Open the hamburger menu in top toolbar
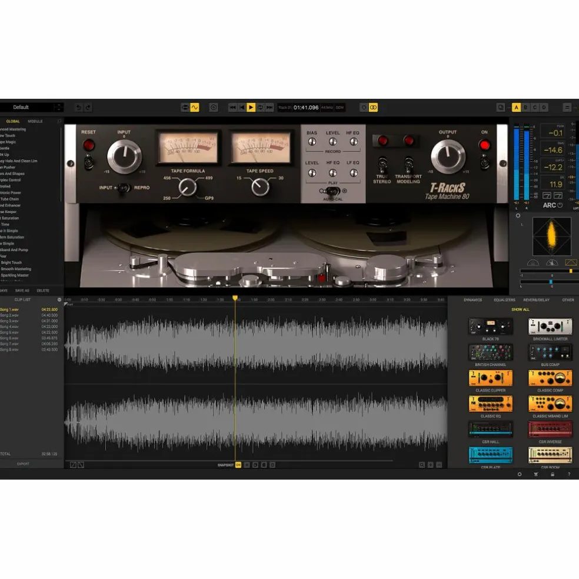This screenshot has width=579, height=579. point(567,108)
